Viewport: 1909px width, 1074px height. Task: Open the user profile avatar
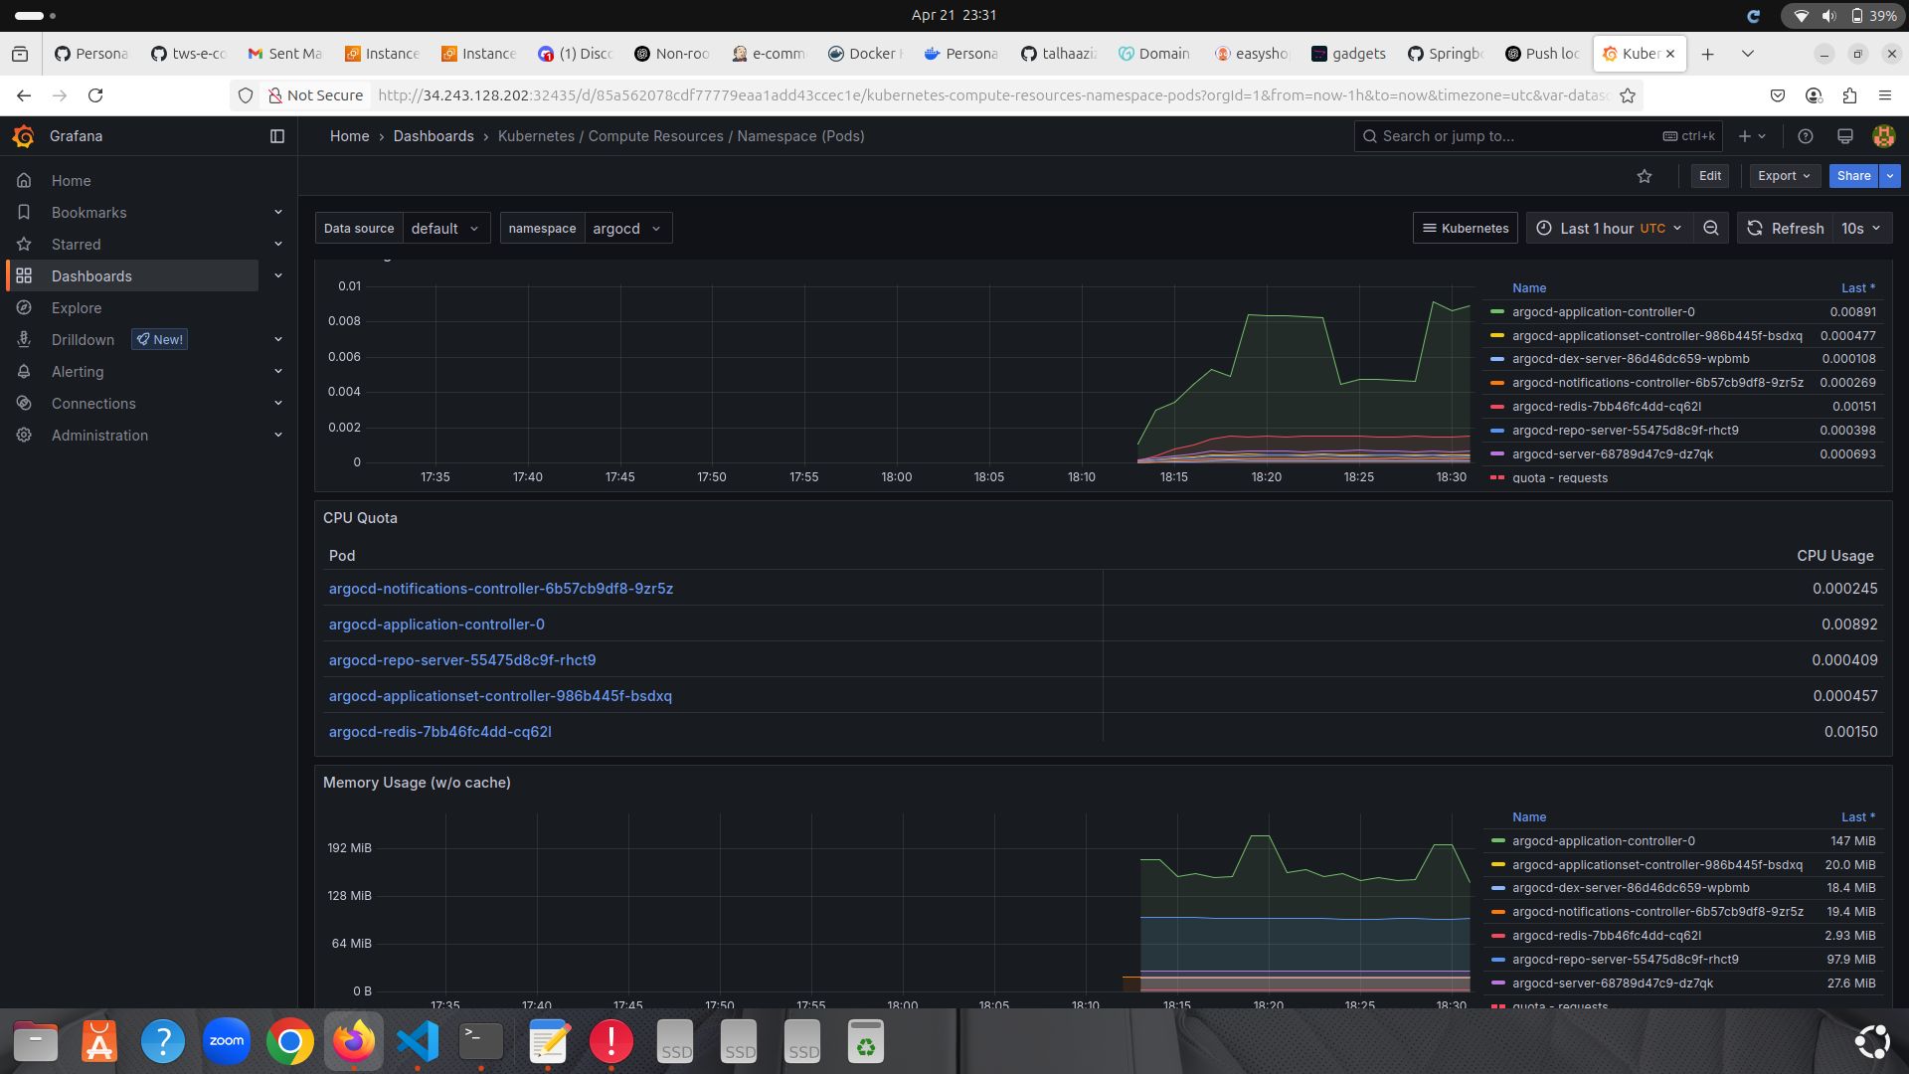1883,136
